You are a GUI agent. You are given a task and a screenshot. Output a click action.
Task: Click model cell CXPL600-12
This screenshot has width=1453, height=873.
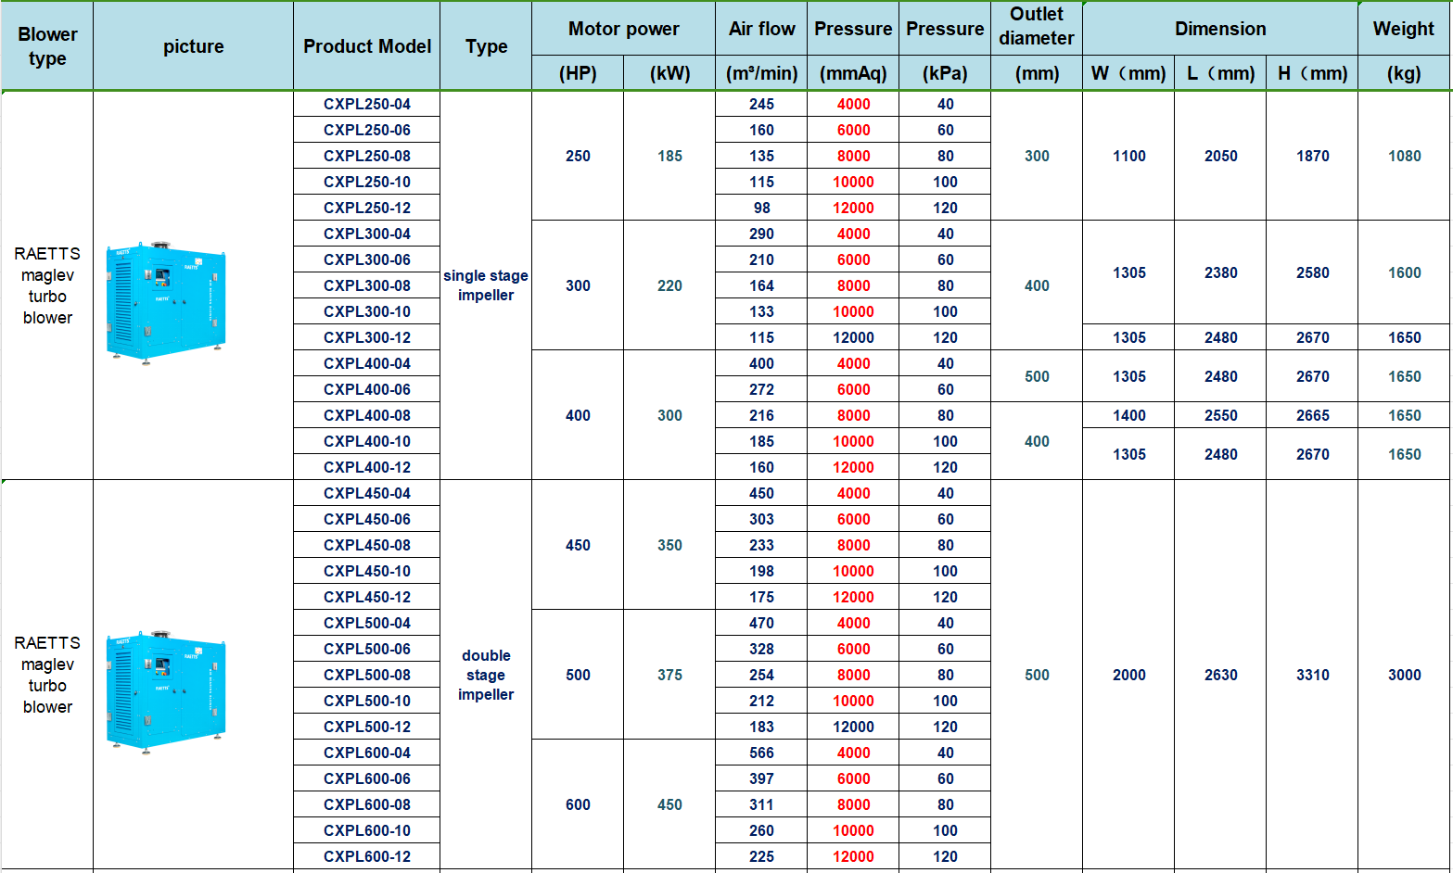[x=367, y=856]
